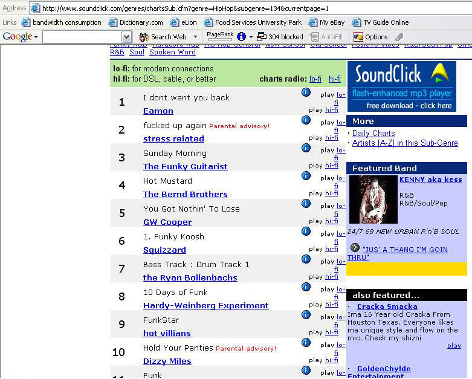This screenshot has height=379, width=472.
Task: Open Cracka Smacka featured artist
Action: 387,306
